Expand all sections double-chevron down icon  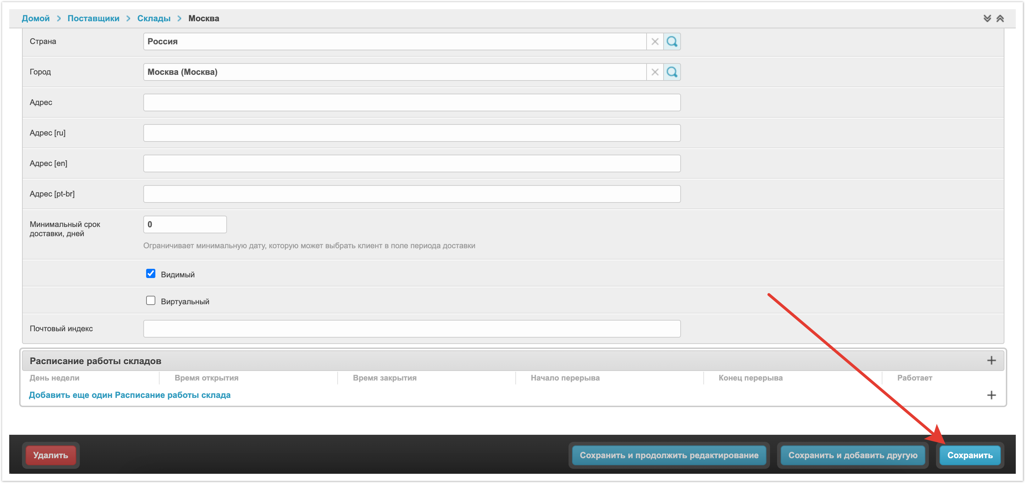(x=987, y=18)
